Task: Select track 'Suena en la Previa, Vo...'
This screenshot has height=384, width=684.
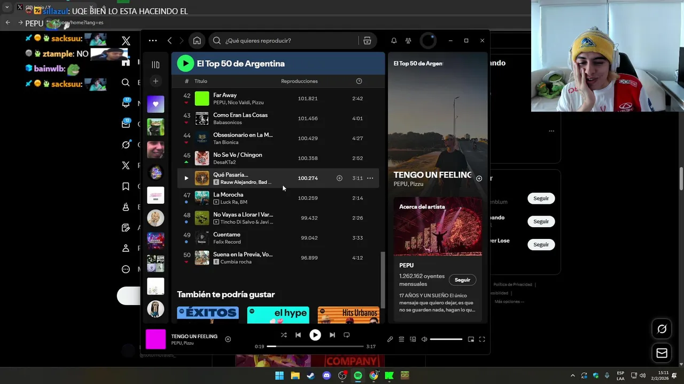Action: coord(243,254)
